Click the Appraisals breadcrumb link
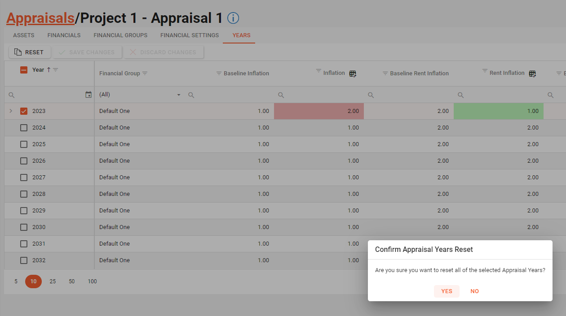Screen dimensions: 566x316 (40, 18)
